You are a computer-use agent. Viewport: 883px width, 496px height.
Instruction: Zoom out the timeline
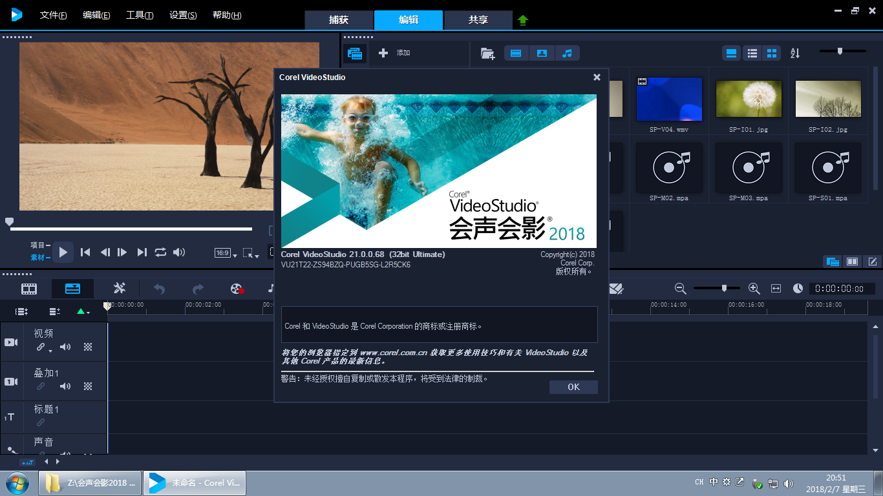[x=680, y=289]
